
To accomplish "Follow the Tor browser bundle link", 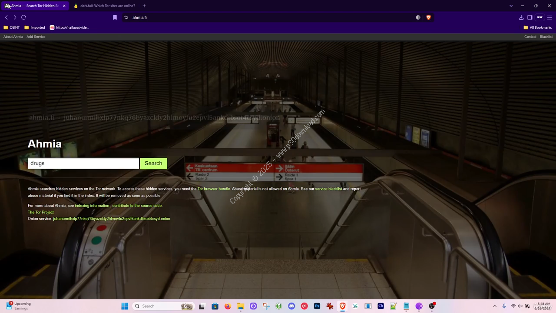I will tap(214, 189).
